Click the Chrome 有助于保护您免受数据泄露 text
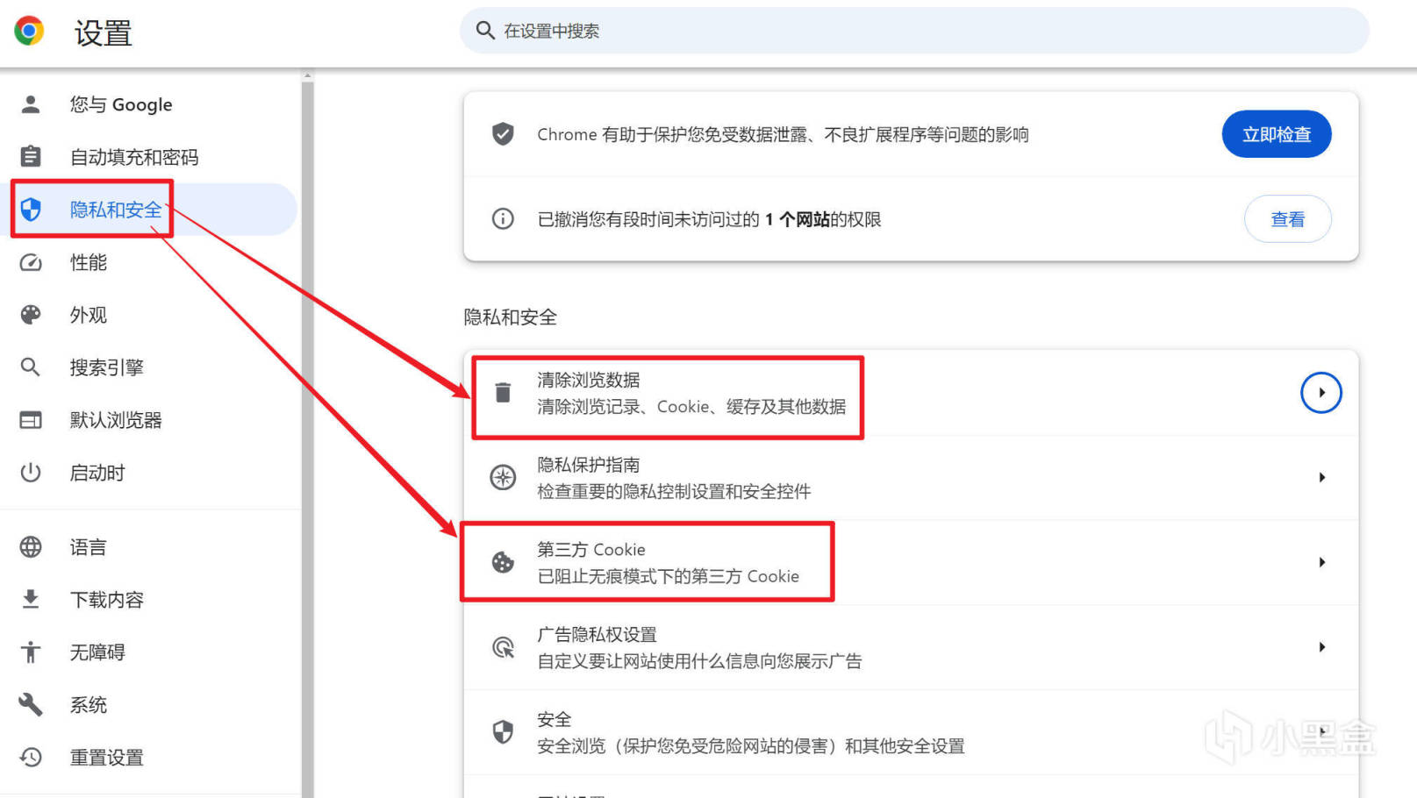This screenshot has width=1417, height=798. click(x=783, y=134)
